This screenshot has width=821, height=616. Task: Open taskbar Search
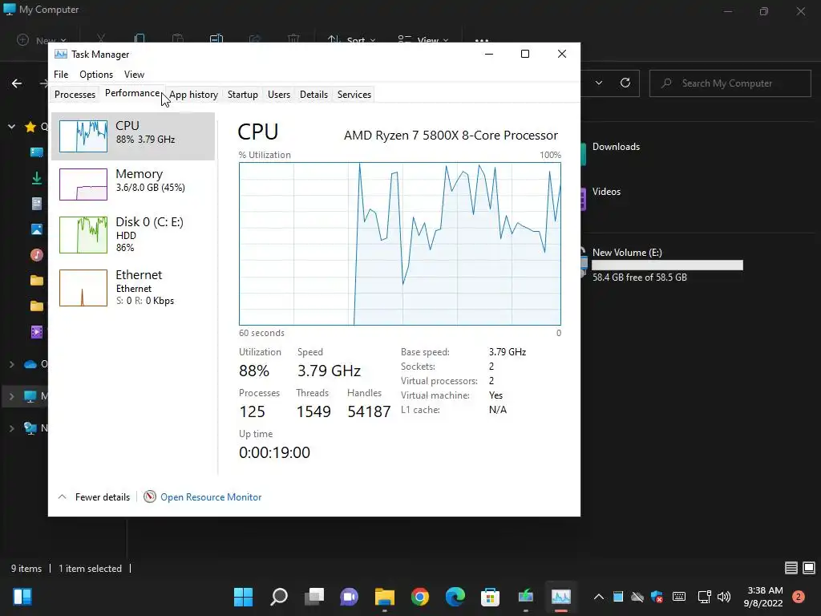click(x=278, y=597)
